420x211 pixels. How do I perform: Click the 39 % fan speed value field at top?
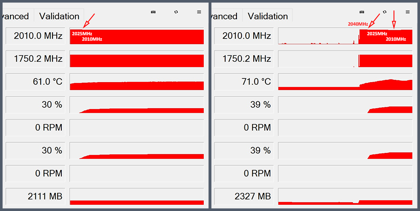(244, 104)
